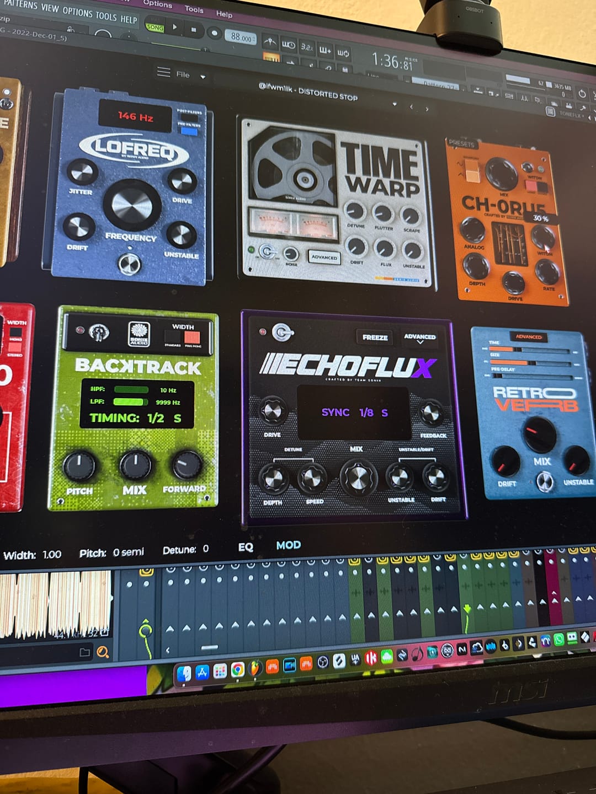
Task: Toggle Song mode button in FL Studio
Action: [x=155, y=27]
